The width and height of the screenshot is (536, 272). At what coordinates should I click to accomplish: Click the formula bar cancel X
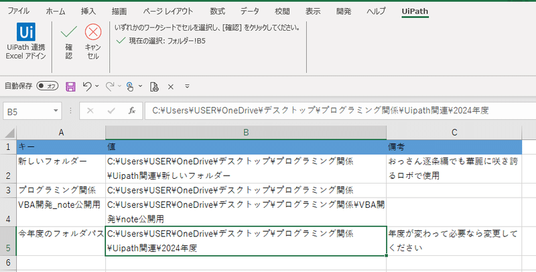90,111
